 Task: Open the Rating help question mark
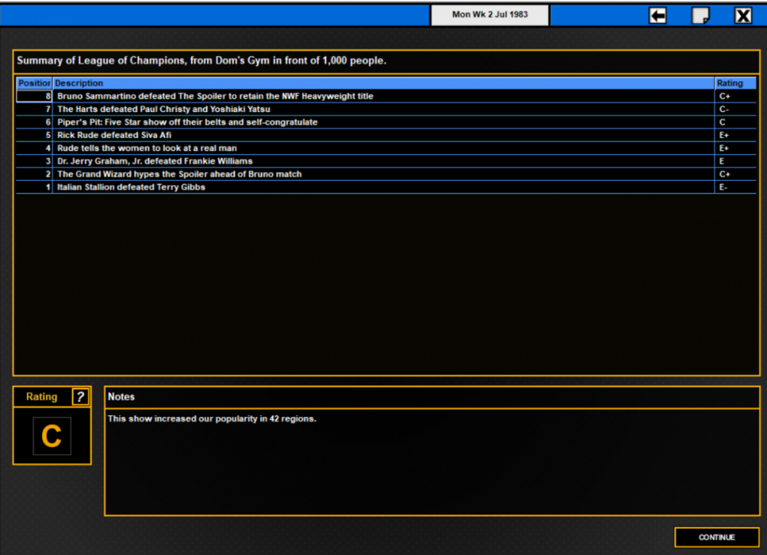(81, 396)
